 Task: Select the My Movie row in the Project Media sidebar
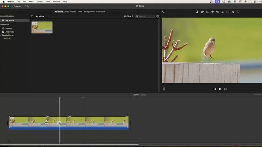(x=15, y=20)
